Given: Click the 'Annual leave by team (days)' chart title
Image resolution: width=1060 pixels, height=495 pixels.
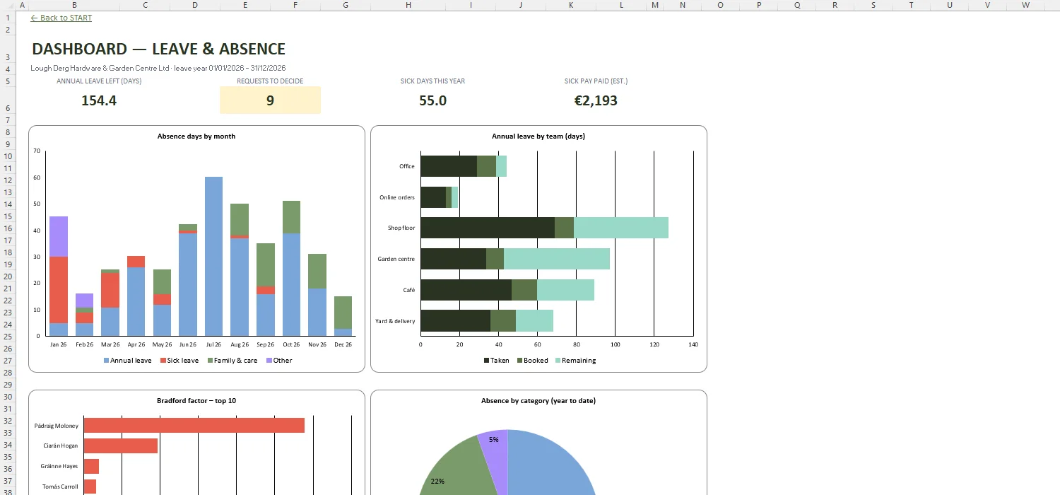Looking at the screenshot, I should point(538,136).
